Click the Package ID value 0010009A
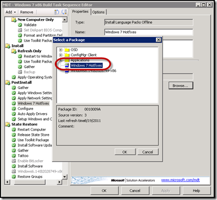This screenshot has width=217, height=200. (x=93, y=109)
